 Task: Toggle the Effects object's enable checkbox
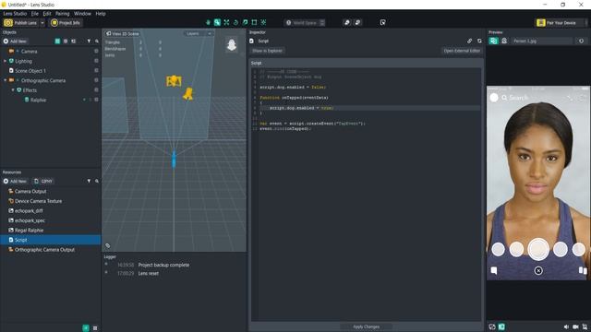pos(96,90)
